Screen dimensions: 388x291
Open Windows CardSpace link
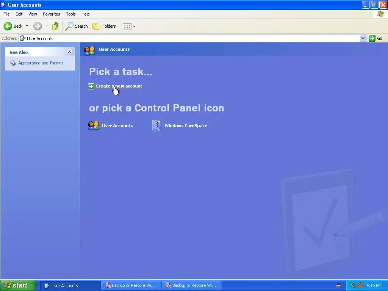coord(186,126)
